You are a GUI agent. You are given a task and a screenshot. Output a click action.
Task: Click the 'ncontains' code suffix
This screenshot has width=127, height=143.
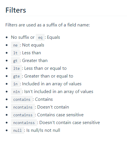tap(23, 107)
